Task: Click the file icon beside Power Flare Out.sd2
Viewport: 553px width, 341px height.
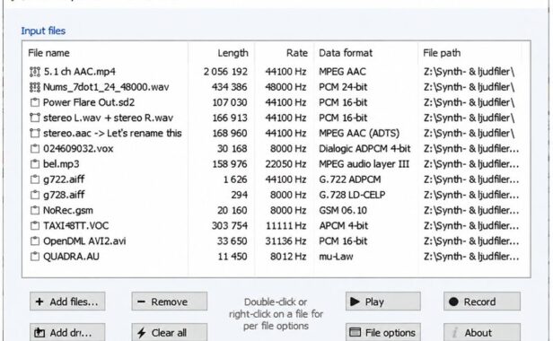Action: coord(34,102)
